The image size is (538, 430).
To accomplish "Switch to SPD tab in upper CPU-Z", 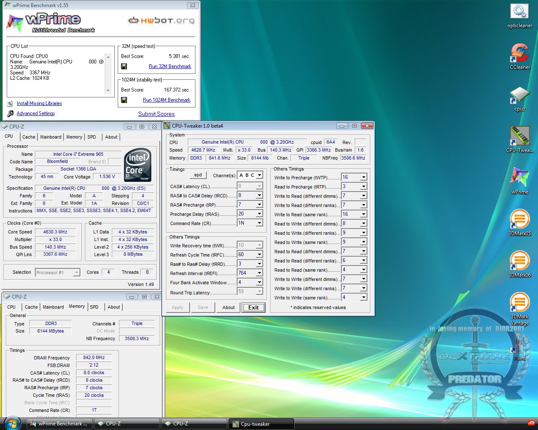I will (x=92, y=137).
